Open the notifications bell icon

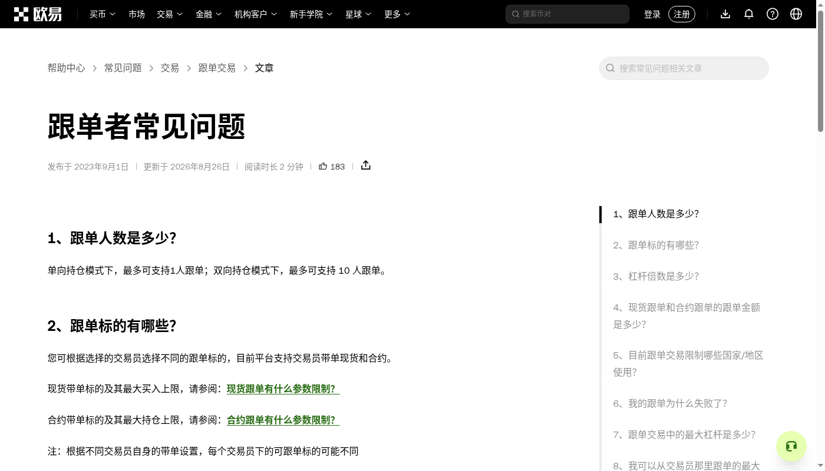click(749, 14)
